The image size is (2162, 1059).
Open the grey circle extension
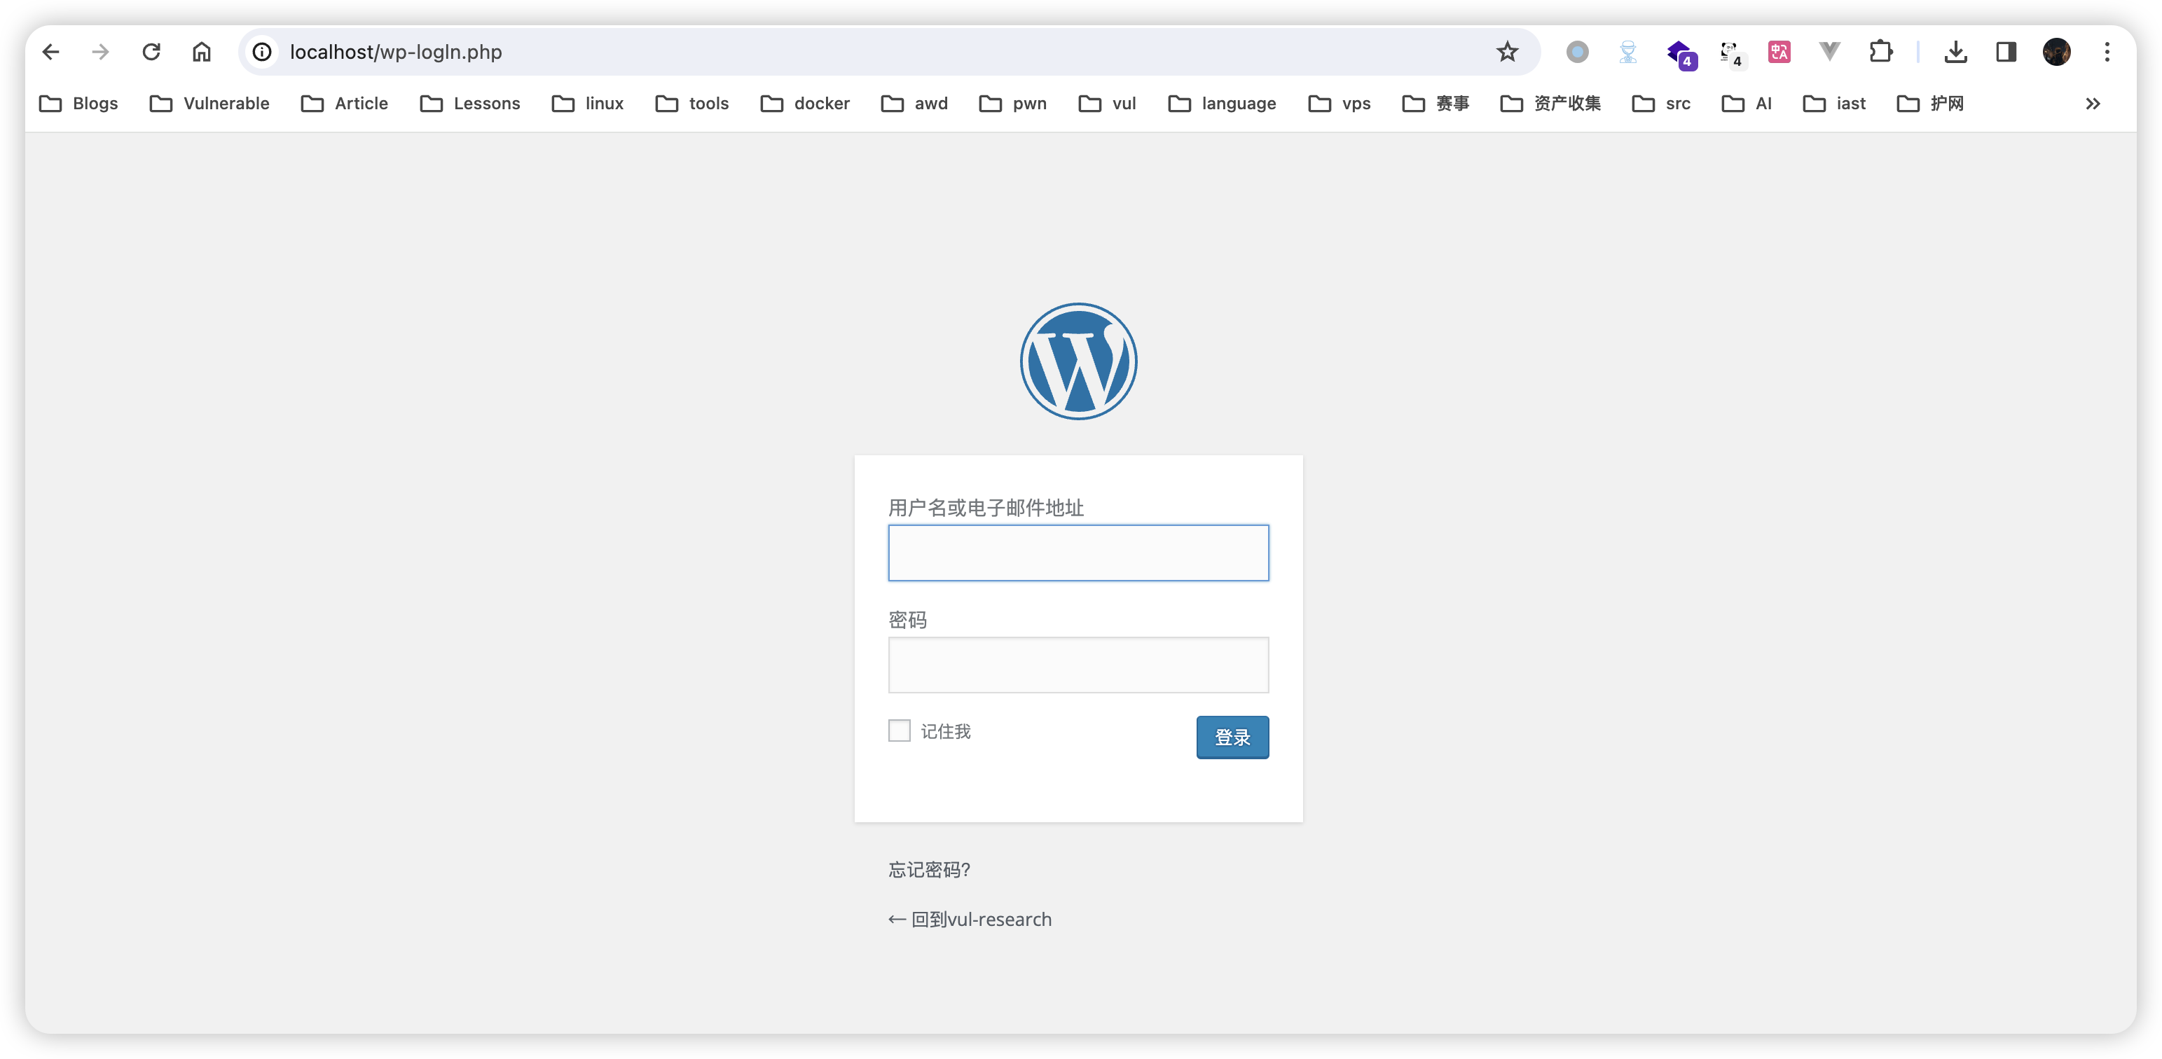[1577, 52]
